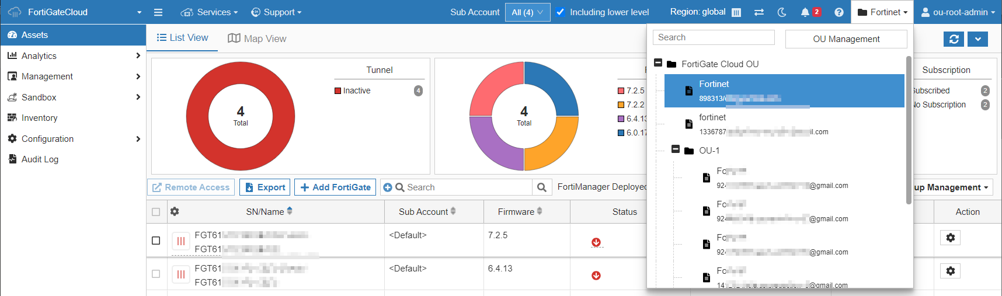
Task: Open the help question mark icon
Action: pos(839,12)
